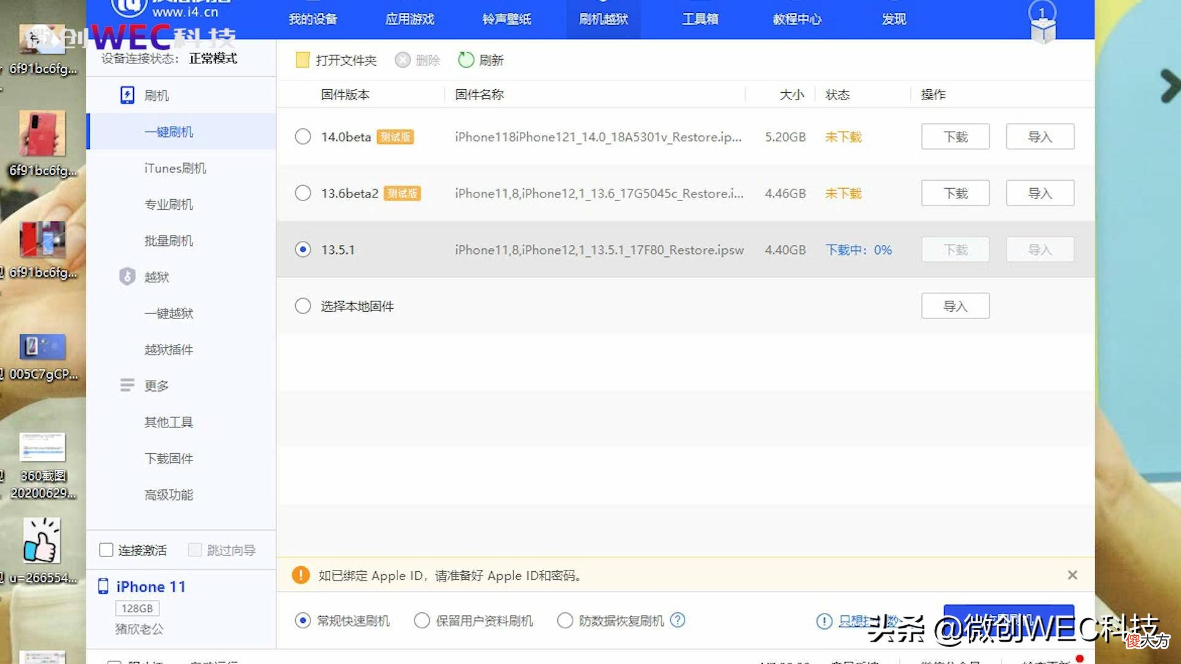Enable the 连接激活 checkbox
This screenshot has height=664, width=1181.
[x=106, y=550]
